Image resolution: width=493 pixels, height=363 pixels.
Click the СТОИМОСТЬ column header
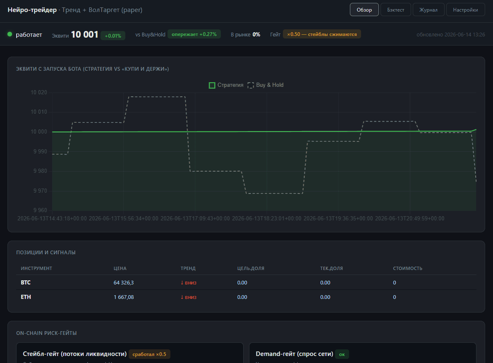407,268
